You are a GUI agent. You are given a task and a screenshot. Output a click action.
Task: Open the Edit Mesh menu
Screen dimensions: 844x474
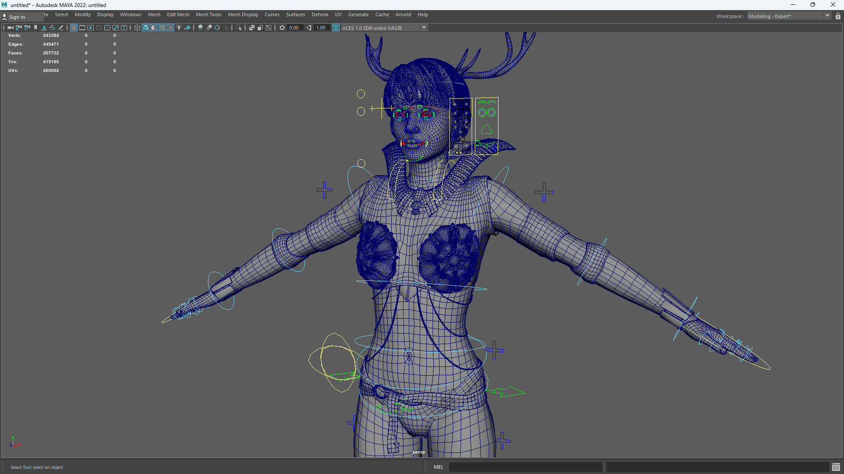click(x=178, y=14)
